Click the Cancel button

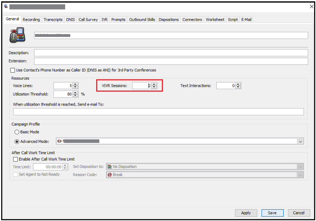(x=299, y=213)
